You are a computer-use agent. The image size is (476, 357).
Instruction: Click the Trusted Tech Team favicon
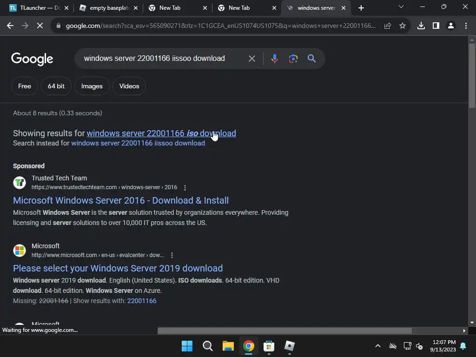(20, 183)
